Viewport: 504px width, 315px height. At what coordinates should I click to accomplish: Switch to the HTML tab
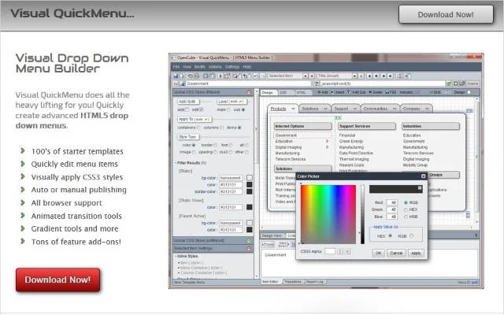point(301,93)
